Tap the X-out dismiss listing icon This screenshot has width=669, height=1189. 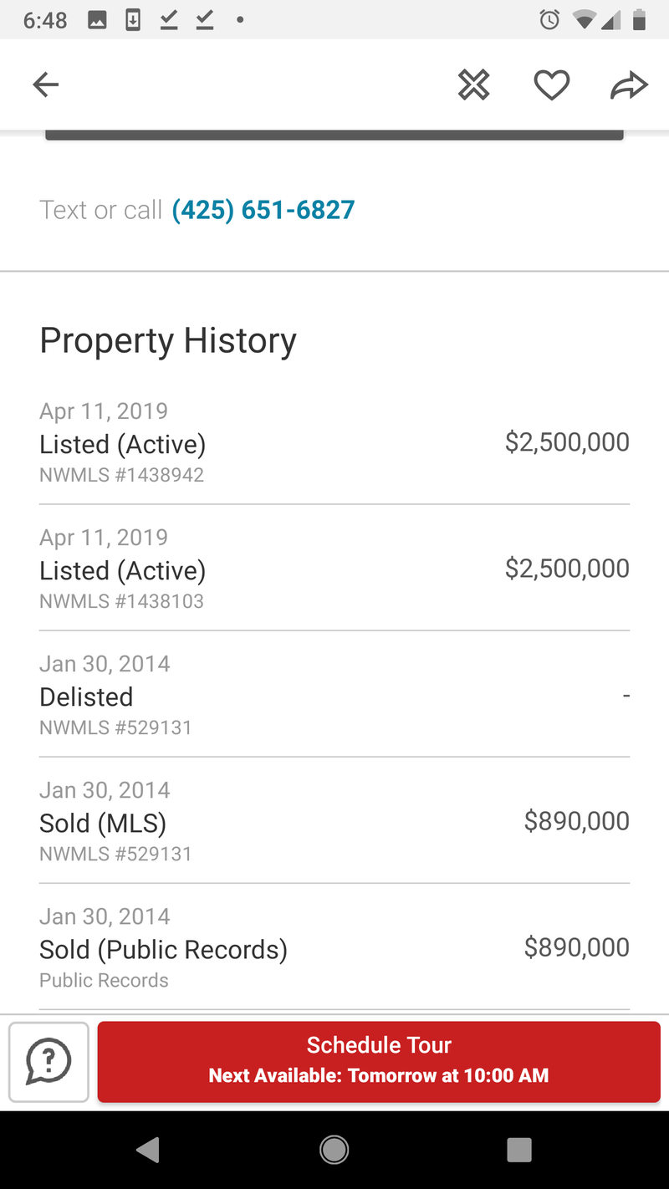point(473,84)
